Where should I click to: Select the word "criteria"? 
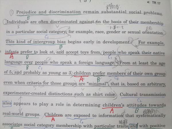(x=34, y=83)
